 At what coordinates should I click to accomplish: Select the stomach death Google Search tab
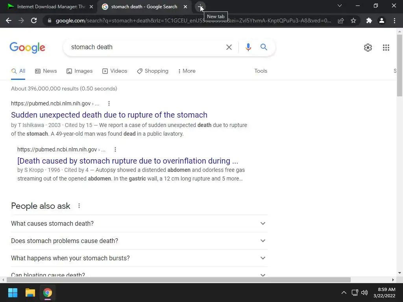click(144, 7)
